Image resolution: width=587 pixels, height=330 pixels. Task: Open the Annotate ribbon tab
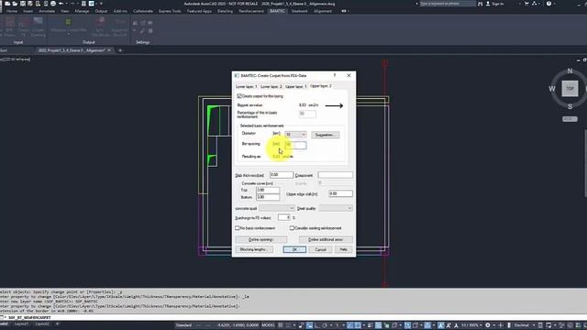[x=47, y=11]
